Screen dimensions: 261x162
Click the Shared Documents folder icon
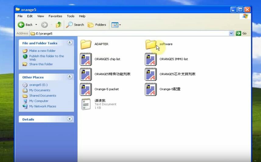tap(25, 96)
